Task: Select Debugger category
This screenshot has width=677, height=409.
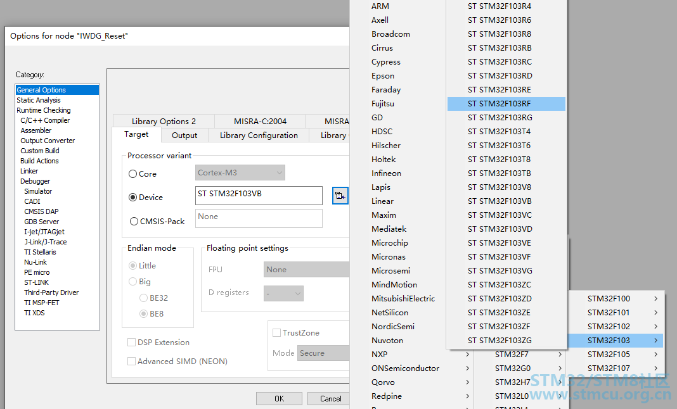Action: [35, 181]
